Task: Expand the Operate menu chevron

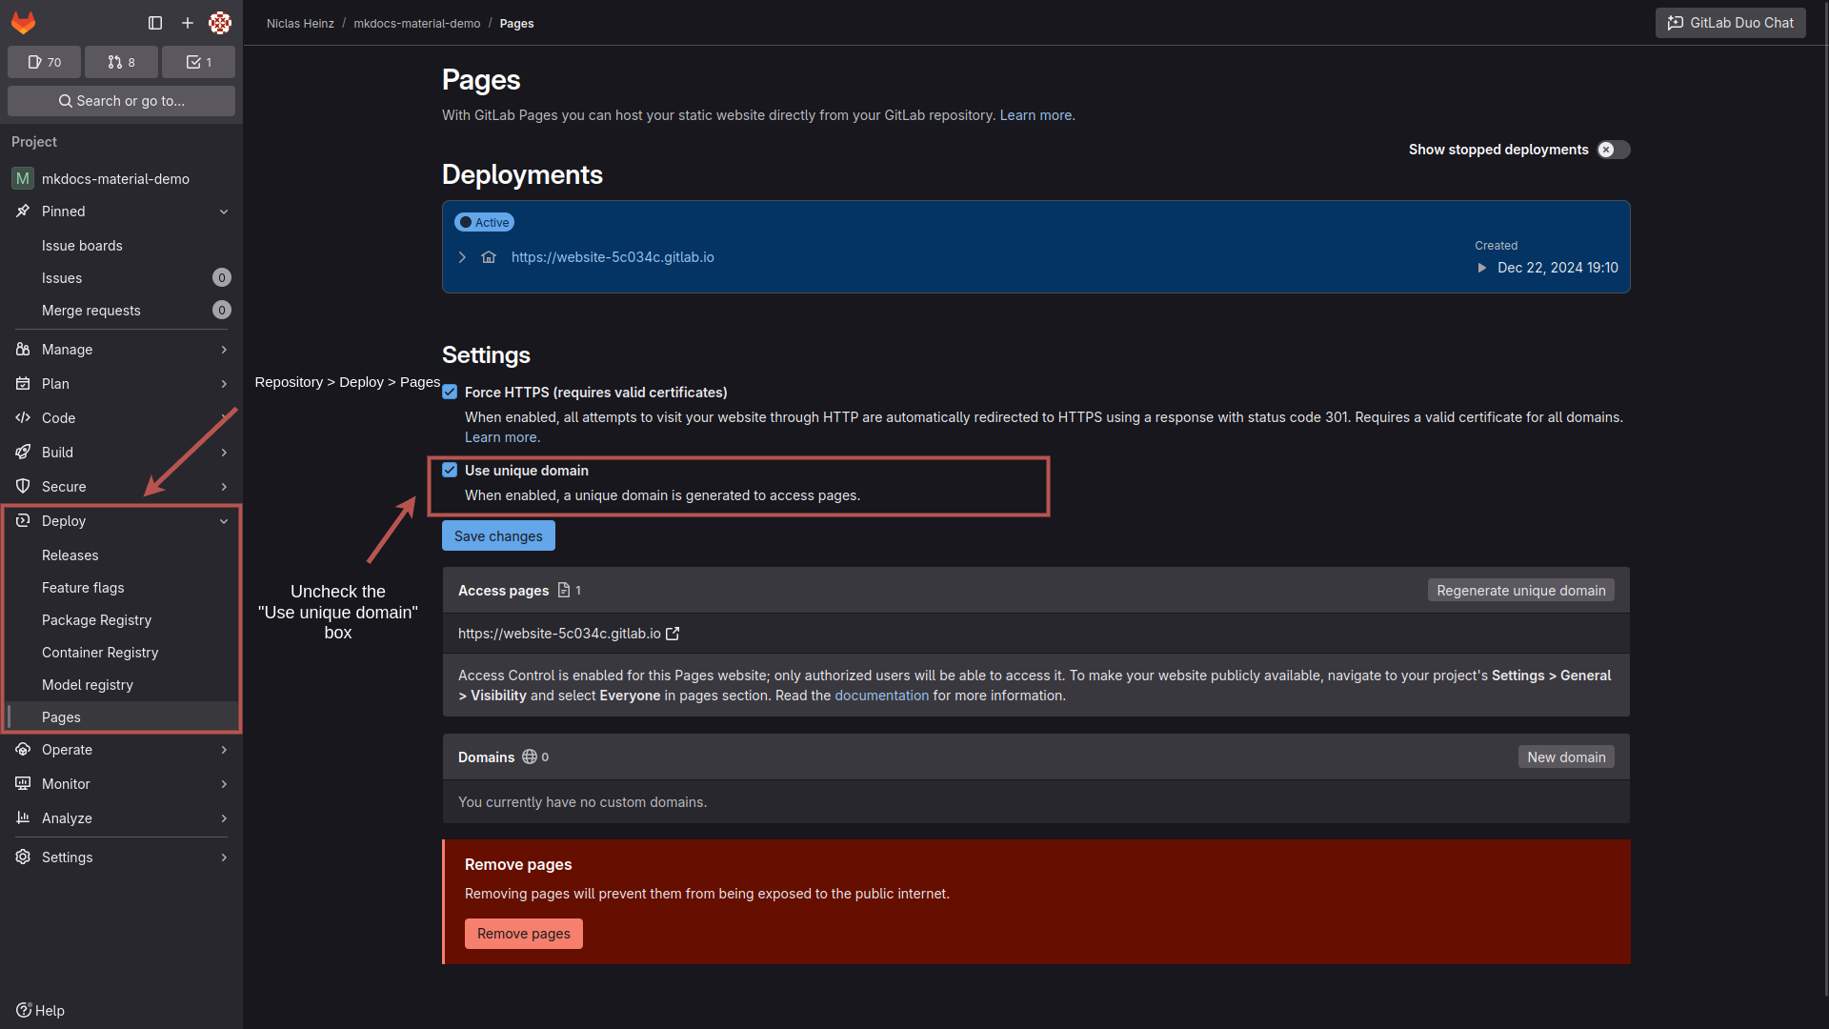Action: [224, 750]
